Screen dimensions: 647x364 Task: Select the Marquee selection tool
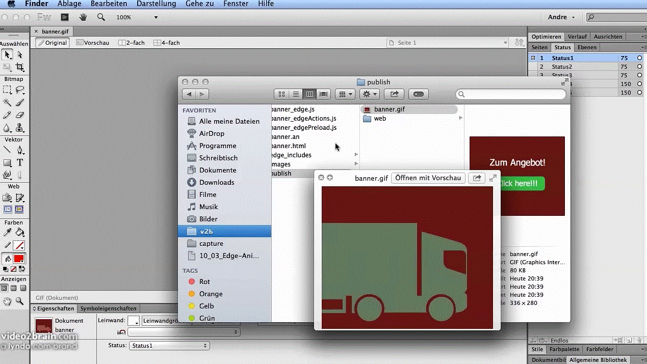7,90
